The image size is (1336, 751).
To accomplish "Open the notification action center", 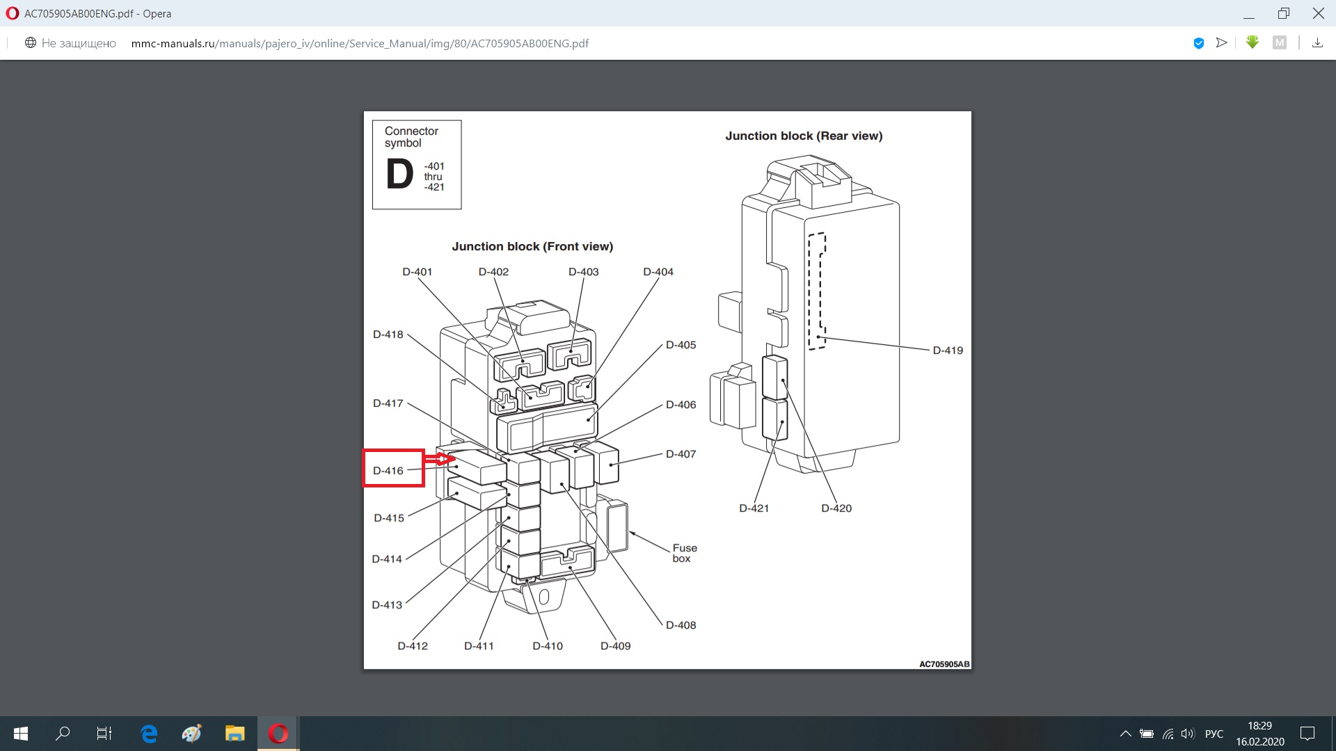I will click(x=1307, y=734).
